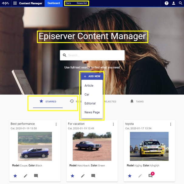The image size is (184, 184).
Task: Choose Editorial from Add New menu
Action: click(x=90, y=103)
